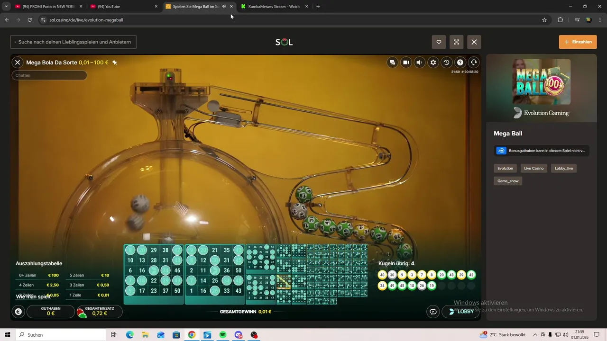Click the circled X beside Mega Bola Da Sorte

[x=18, y=62]
